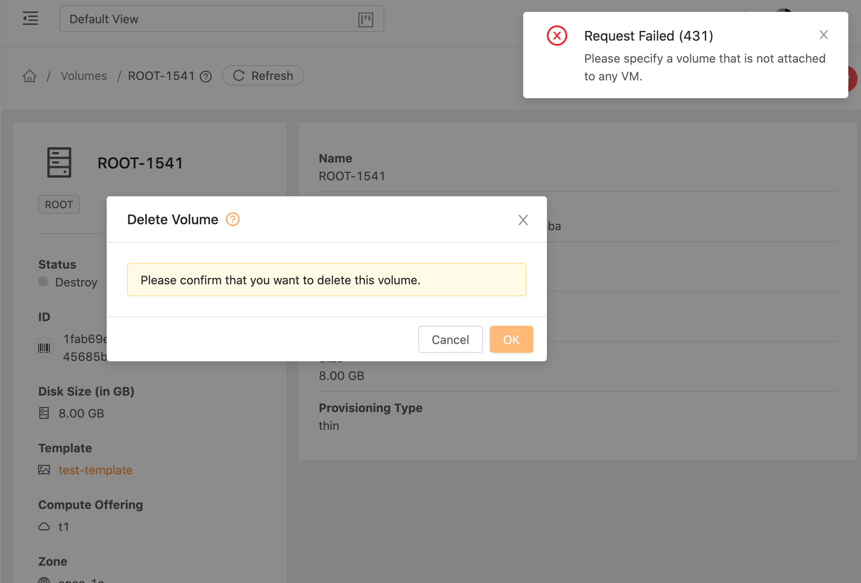The height and width of the screenshot is (583, 861).
Task: Click the cloud icon beside t1 offering
Action: click(44, 526)
